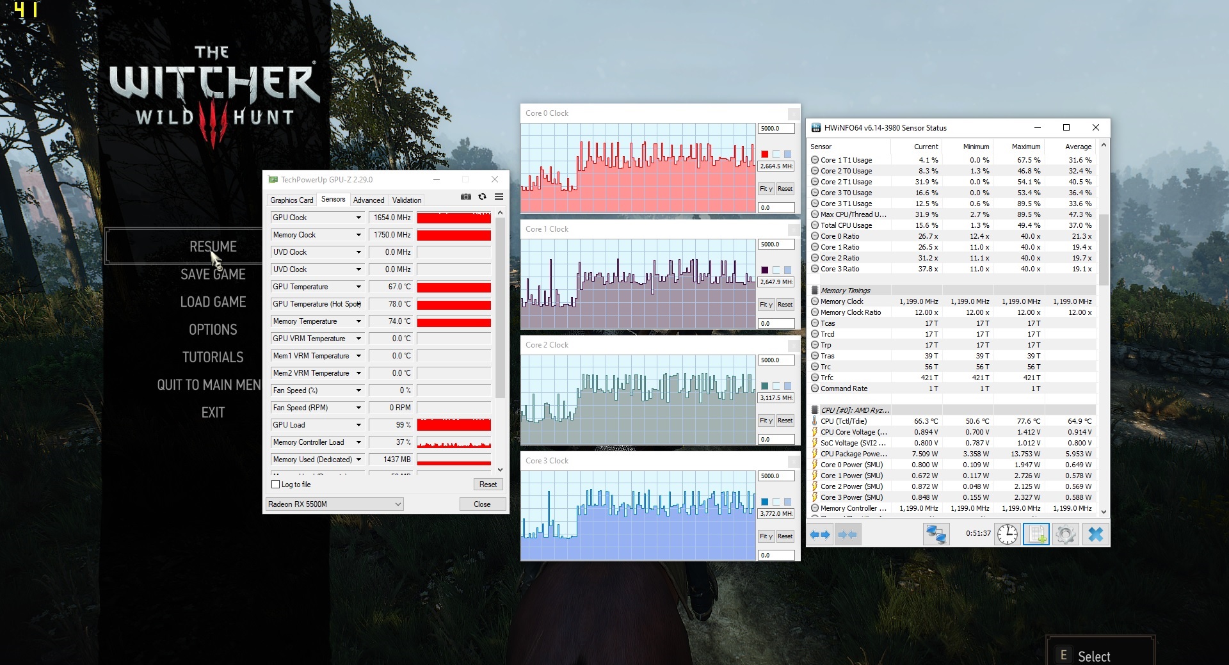Pick the dark purple swatch on Core 1 graph
The height and width of the screenshot is (665, 1229).
(x=765, y=270)
